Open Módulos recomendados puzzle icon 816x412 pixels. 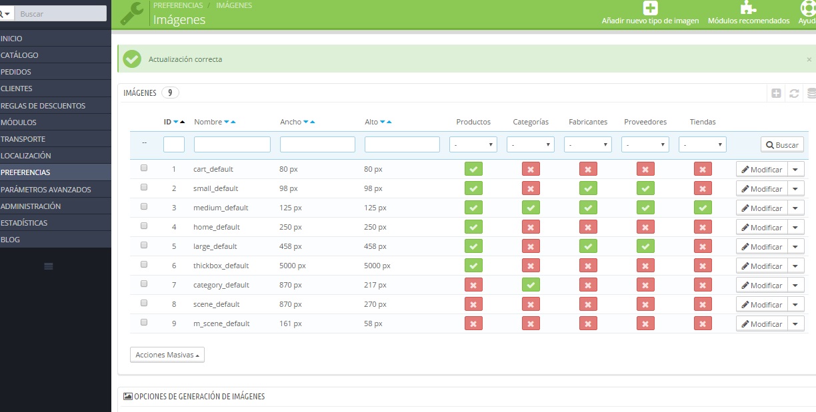coord(749,8)
